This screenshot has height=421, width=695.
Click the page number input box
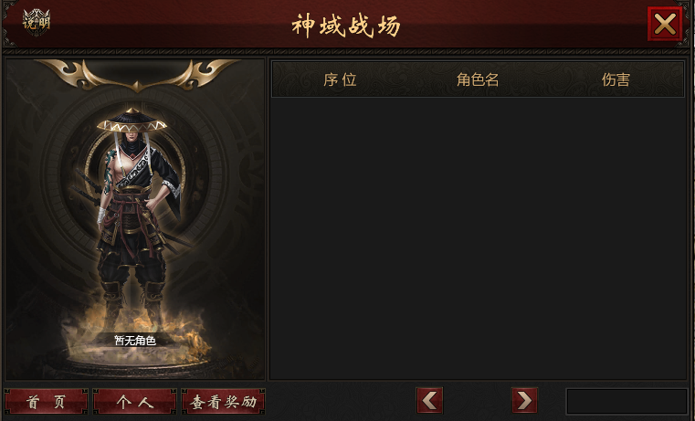(627, 402)
